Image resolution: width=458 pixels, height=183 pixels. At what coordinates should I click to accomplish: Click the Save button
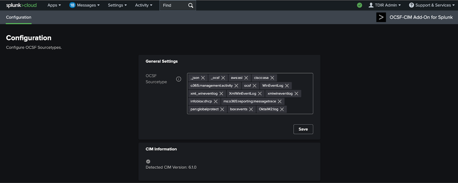tap(303, 129)
